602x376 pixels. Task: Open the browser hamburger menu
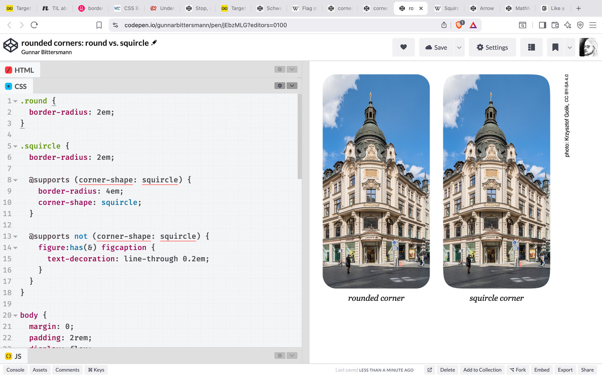click(593, 25)
